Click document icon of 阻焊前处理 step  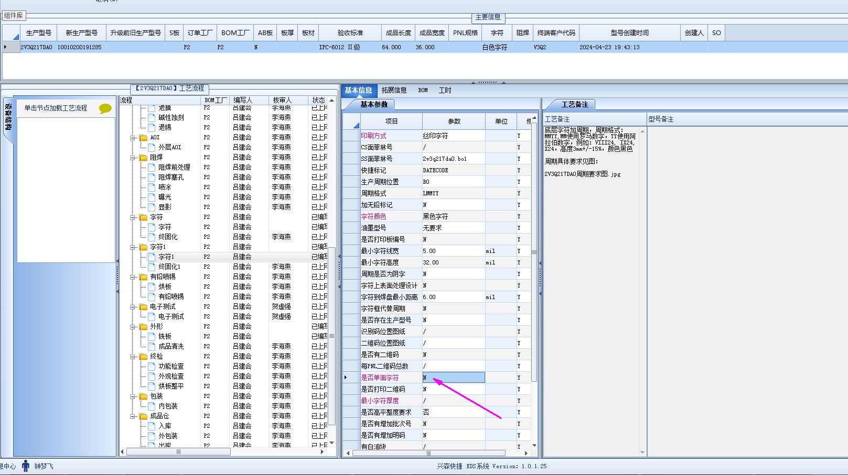pos(152,168)
